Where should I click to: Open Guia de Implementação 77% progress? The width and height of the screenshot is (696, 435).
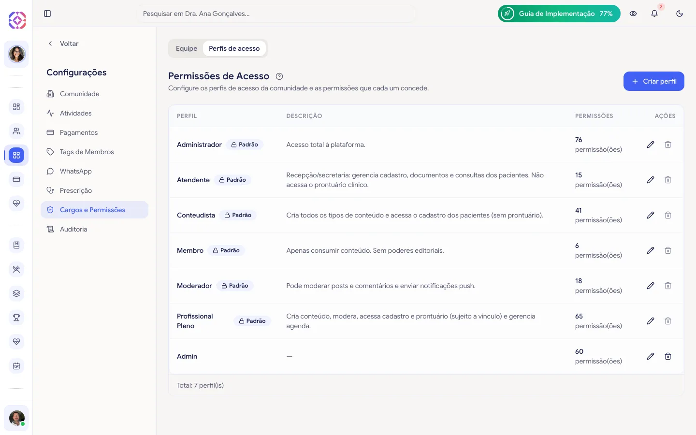[x=559, y=14]
